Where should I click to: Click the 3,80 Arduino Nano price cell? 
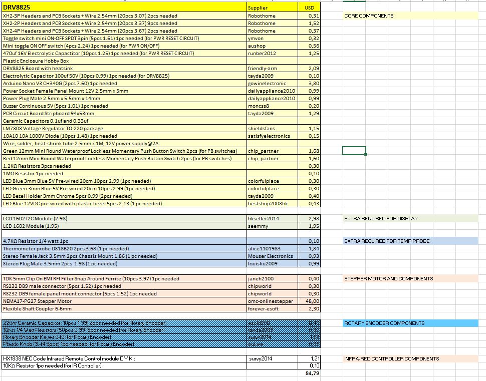(x=309, y=83)
